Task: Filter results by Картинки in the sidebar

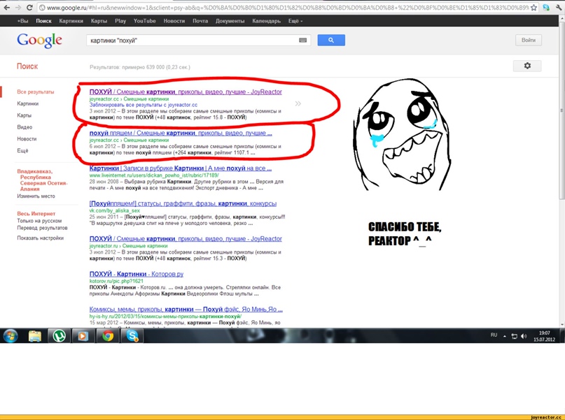Action: tap(28, 103)
